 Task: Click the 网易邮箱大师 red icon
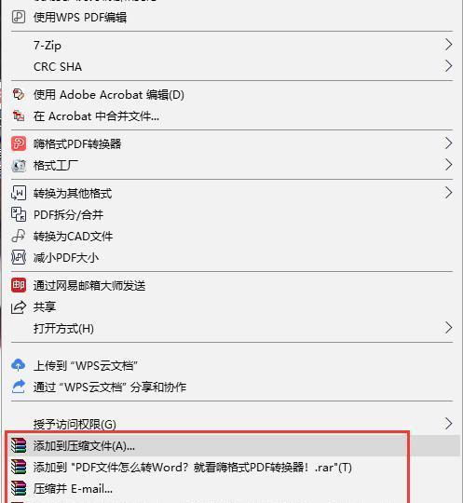[x=19, y=285]
